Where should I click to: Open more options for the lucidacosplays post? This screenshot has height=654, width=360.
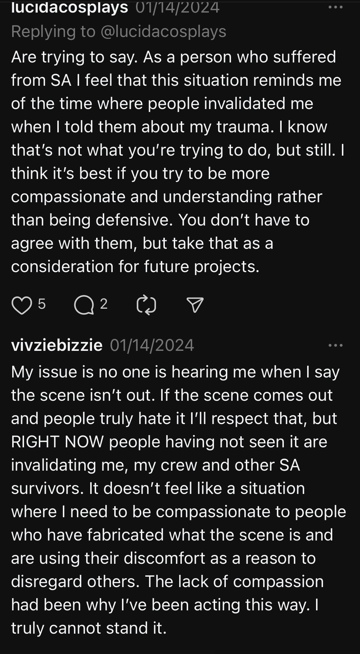pyautogui.click(x=335, y=7)
